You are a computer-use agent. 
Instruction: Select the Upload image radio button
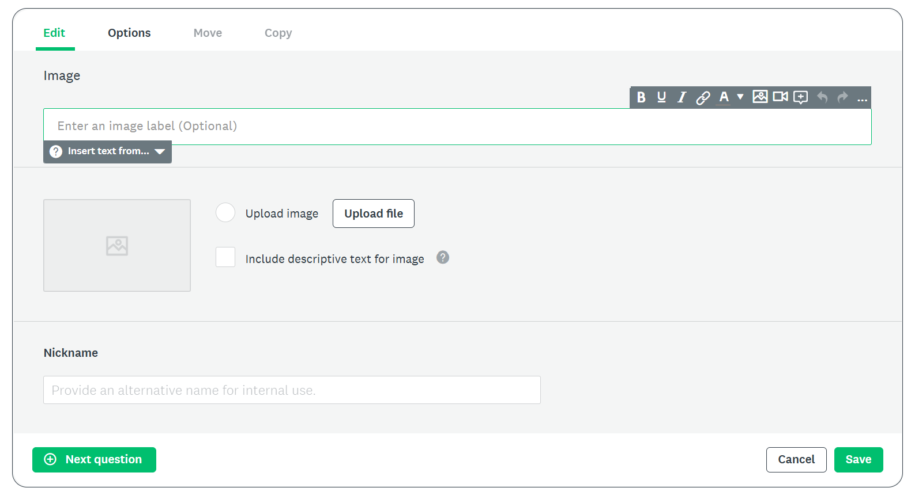[225, 212]
